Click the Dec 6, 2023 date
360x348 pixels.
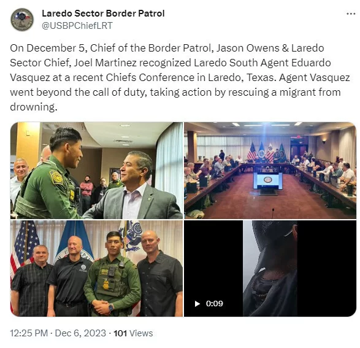tap(80, 333)
